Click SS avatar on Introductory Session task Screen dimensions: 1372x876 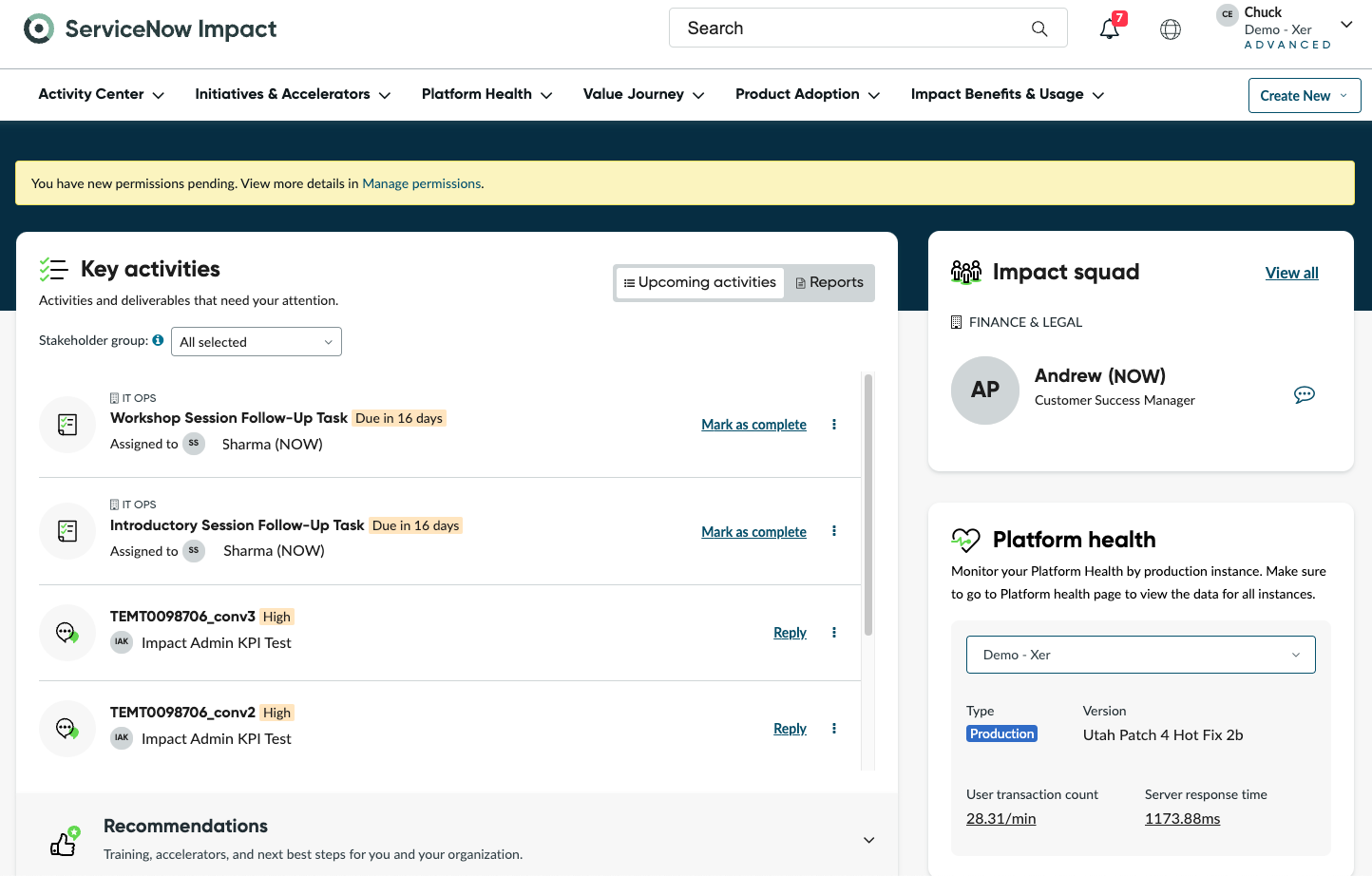pos(194,550)
